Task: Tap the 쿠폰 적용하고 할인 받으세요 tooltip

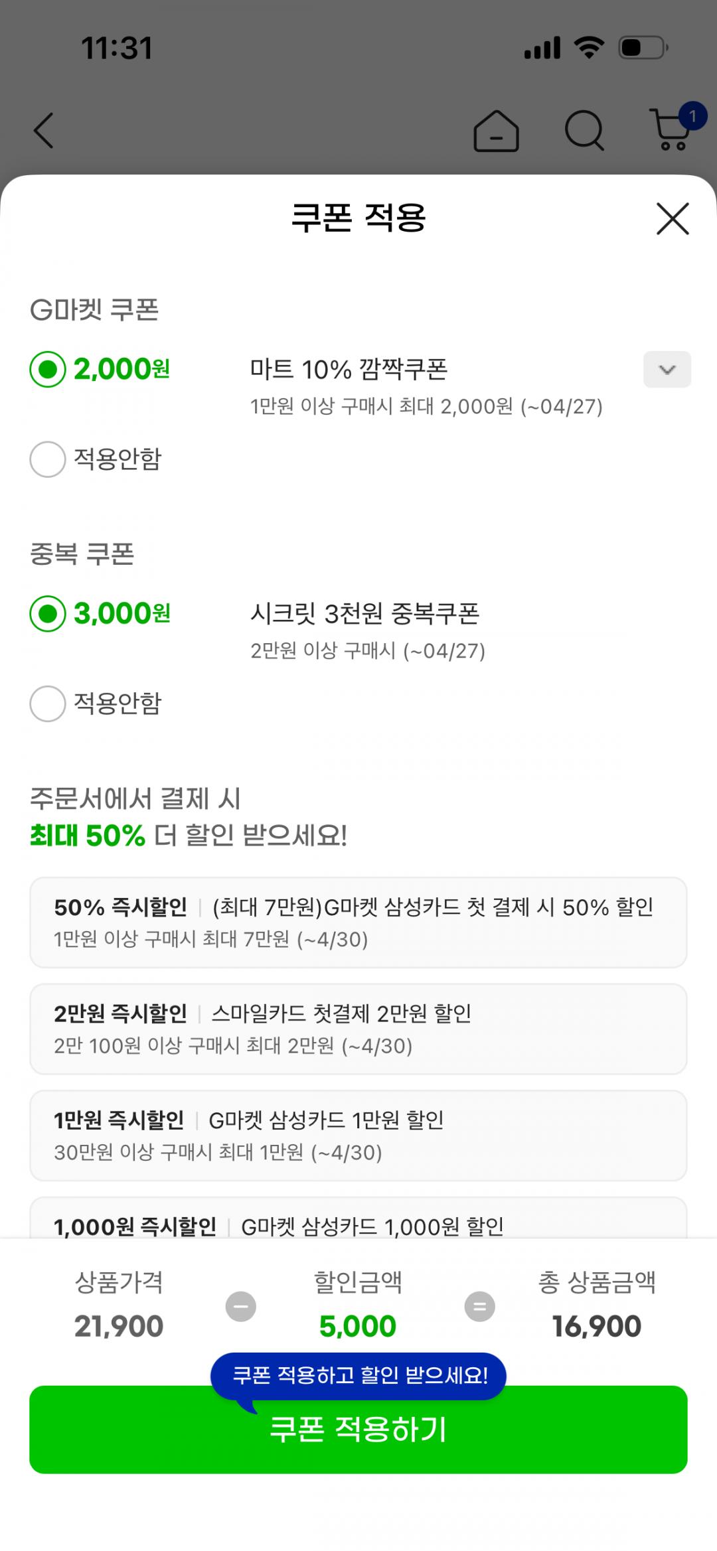Action: click(358, 1375)
